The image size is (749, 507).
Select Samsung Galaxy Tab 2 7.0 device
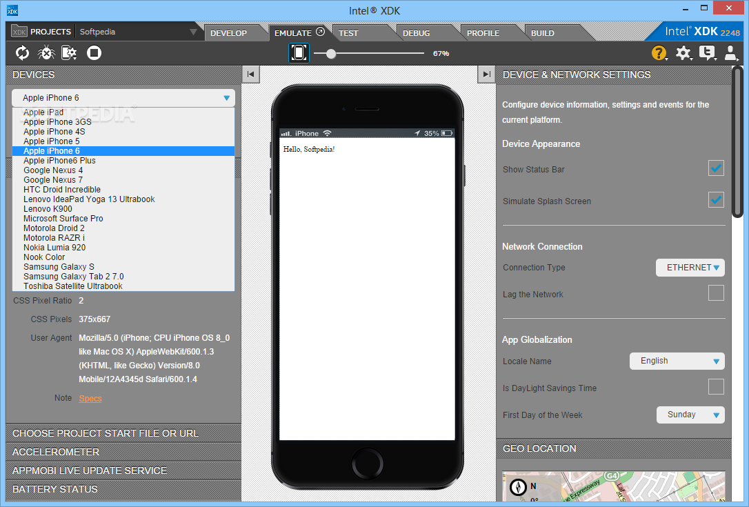123,276
